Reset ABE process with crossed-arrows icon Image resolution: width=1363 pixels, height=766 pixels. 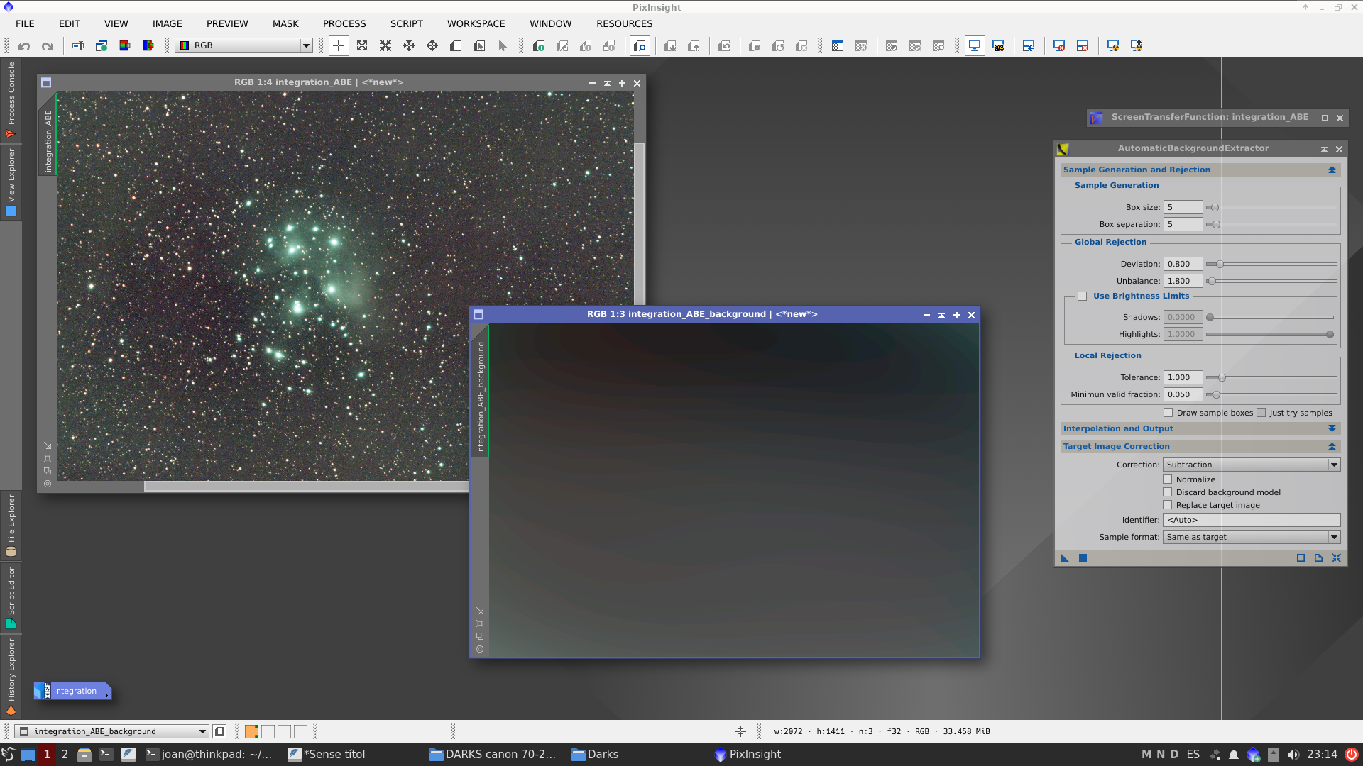coord(1336,558)
